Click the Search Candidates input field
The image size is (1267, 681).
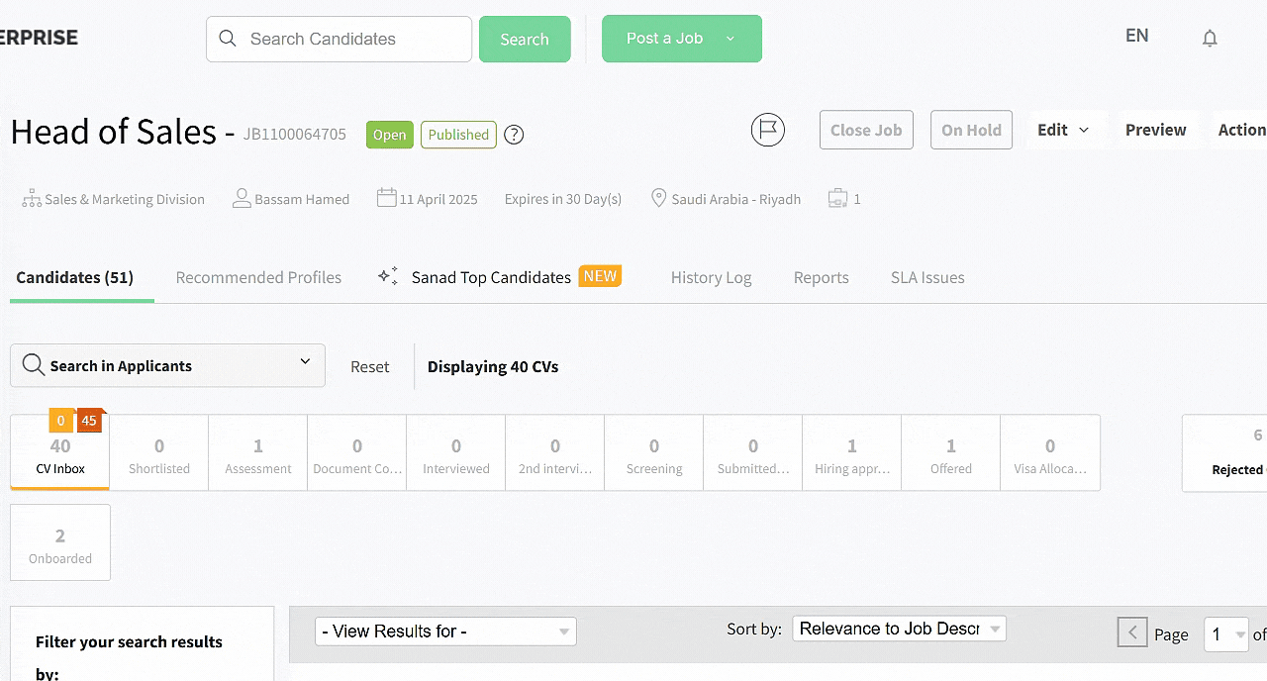click(x=351, y=39)
